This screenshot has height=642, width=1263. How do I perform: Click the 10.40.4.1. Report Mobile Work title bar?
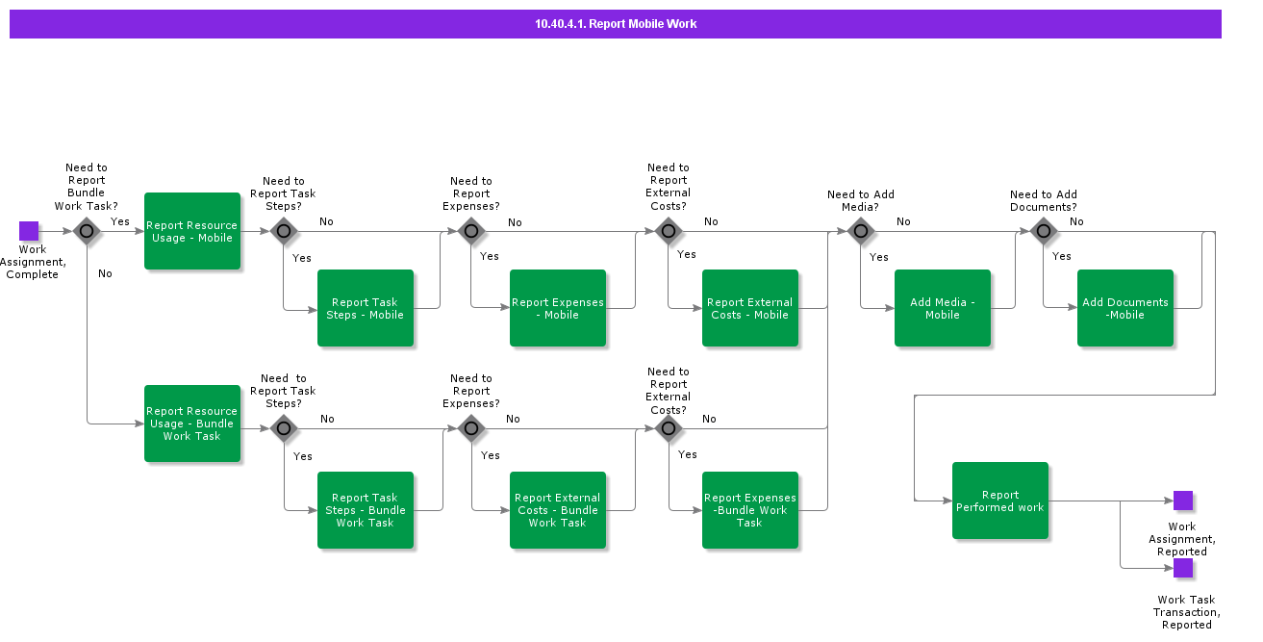(616, 24)
